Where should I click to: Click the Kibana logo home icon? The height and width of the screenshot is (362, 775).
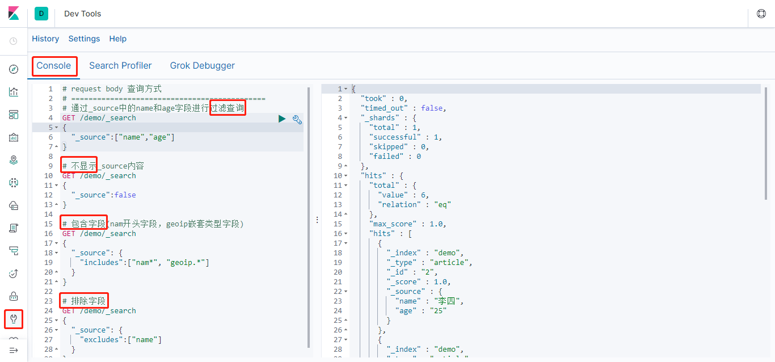click(14, 14)
